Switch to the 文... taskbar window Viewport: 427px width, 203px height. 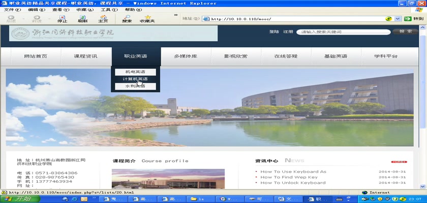click(x=288, y=199)
